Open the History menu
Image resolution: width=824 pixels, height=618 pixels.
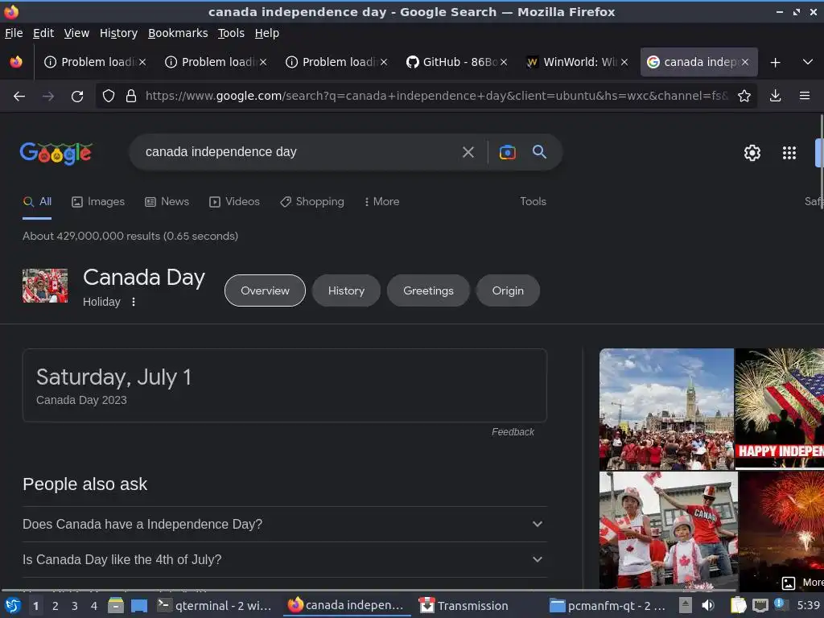[118, 33]
